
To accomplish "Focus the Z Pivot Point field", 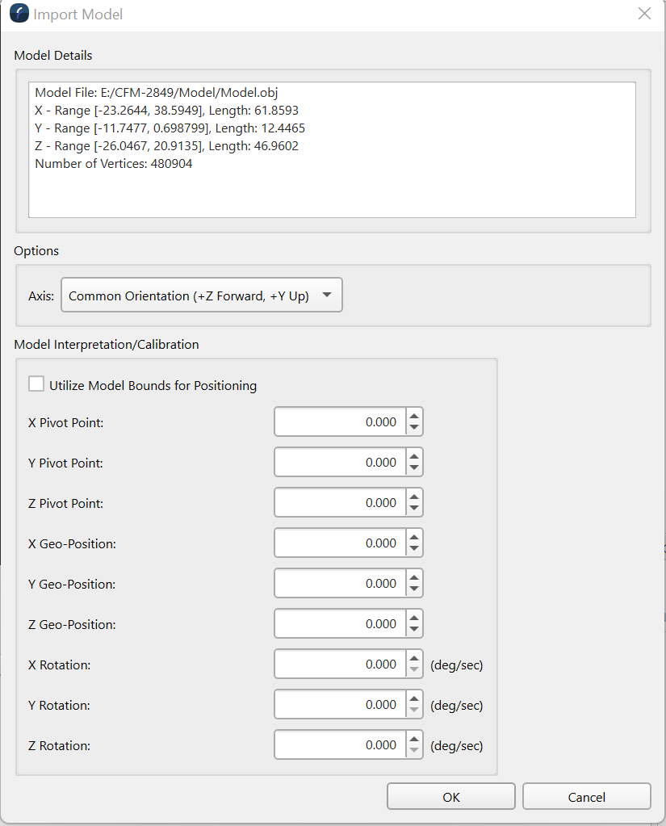I will click(339, 502).
